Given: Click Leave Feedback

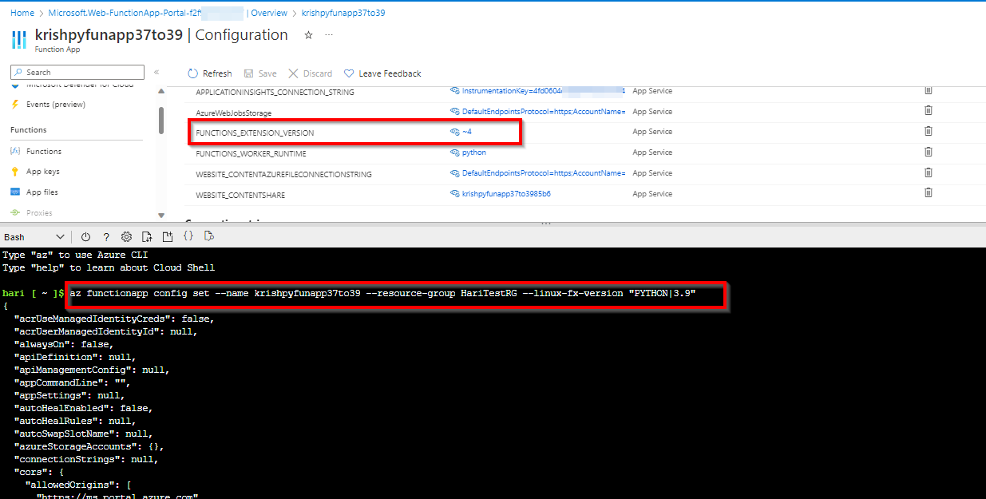Looking at the screenshot, I should click(382, 73).
